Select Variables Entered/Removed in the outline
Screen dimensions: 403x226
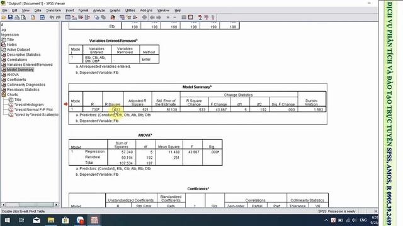30,65
